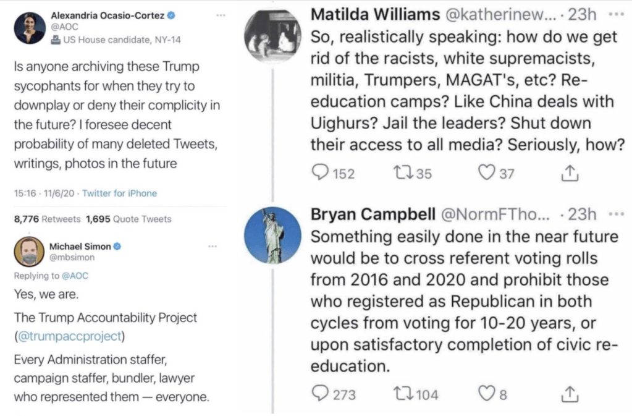Open more options on Michael Simon's reply

pos(213,246)
